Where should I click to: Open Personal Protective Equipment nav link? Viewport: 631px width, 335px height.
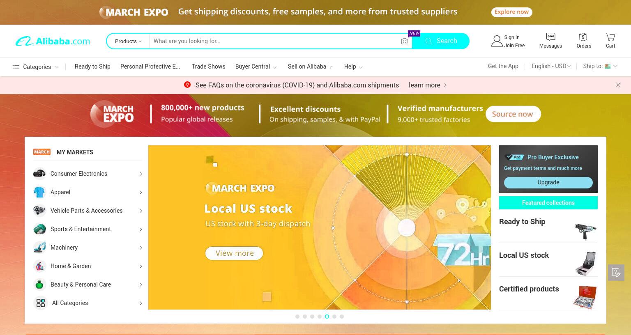click(x=150, y=67)
